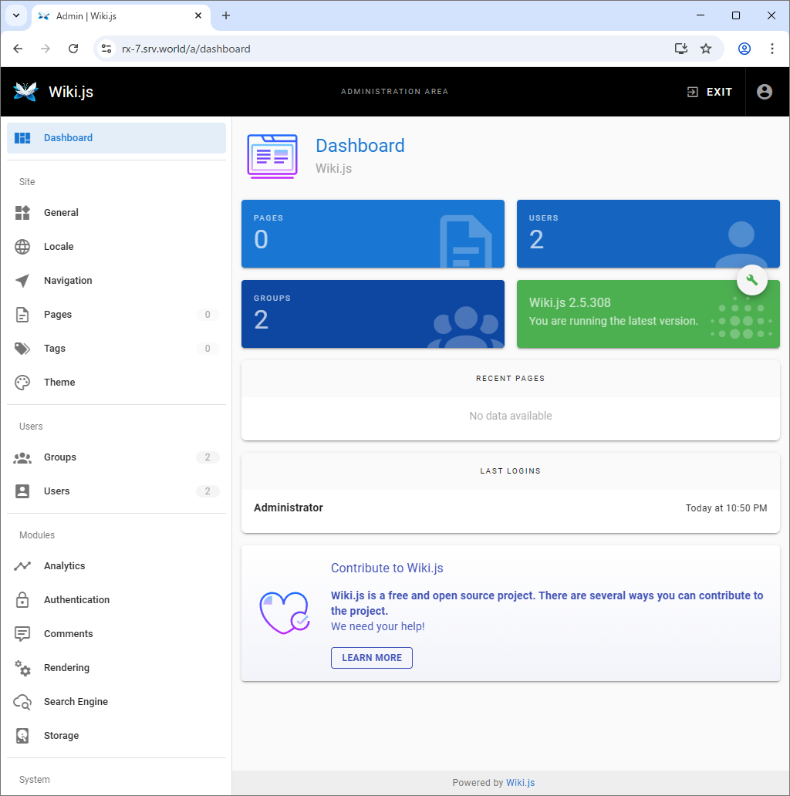Select Storage in the sidebar
This screenshot has height=796, width=790.
pos(61,736)
